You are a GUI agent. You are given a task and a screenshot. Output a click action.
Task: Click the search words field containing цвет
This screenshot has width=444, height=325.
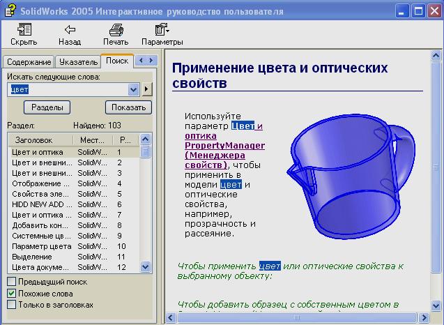click(x=68, y=89)
